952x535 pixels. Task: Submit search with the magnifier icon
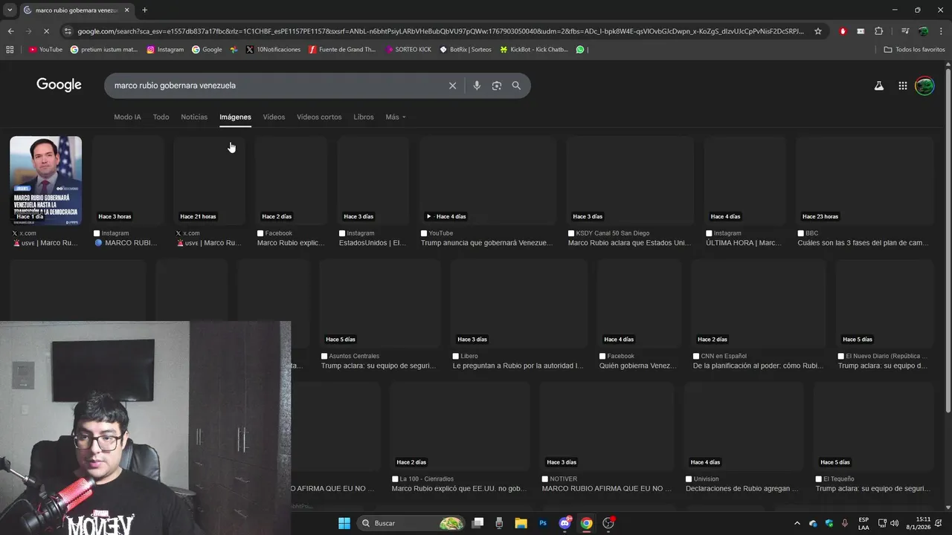pyautogui.click(x=516, y=85)
